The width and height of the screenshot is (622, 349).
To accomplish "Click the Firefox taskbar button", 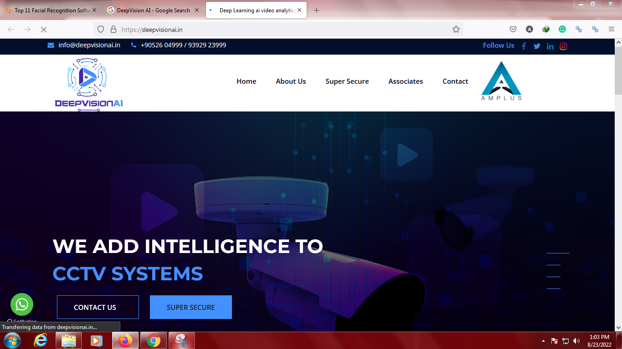I will click(125, 340).
